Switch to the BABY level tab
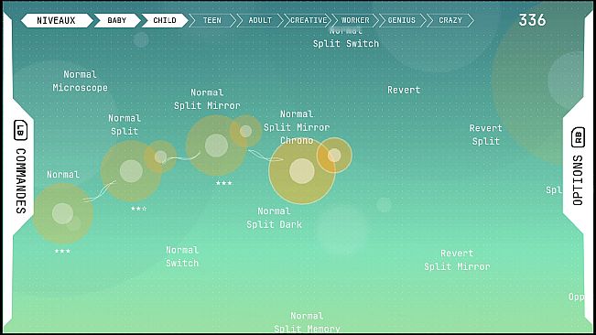The height and width of the screenshot is (335, 596). click(x=117, y=20)
